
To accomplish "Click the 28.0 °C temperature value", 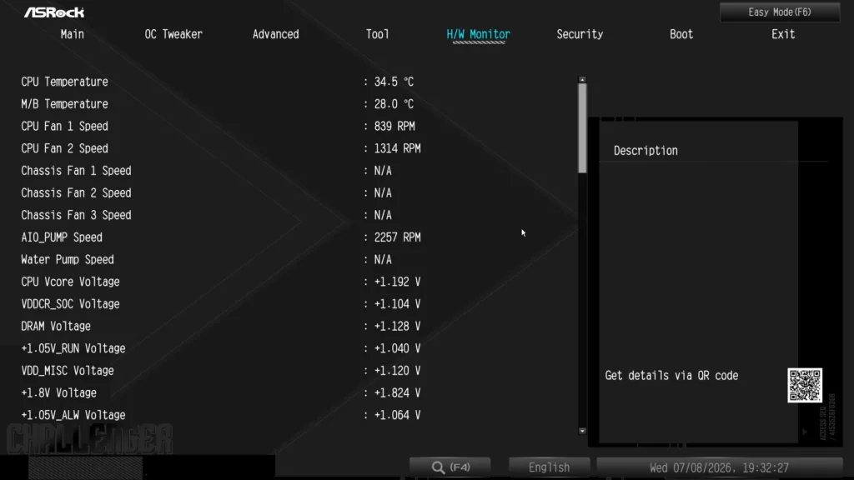I will (x=394, y=104).
